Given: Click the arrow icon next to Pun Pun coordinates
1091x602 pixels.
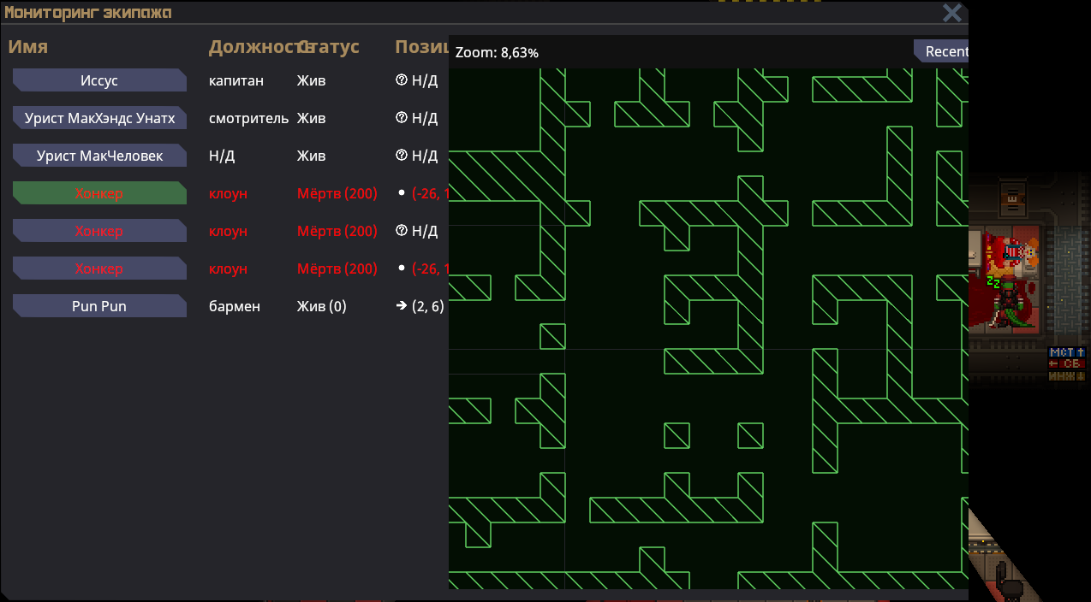Looking at the screenshot, I should 401,306.
